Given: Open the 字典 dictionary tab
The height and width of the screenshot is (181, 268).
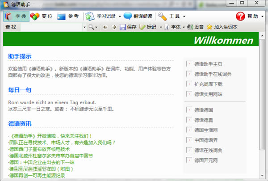Looking at the screenshot, I should (x=16, y=16).
